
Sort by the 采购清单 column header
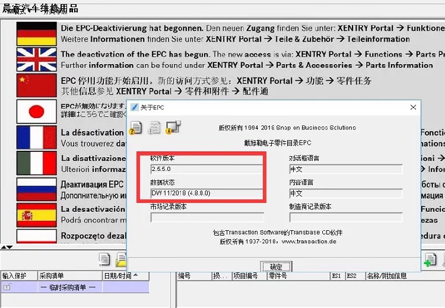point(70,275)
